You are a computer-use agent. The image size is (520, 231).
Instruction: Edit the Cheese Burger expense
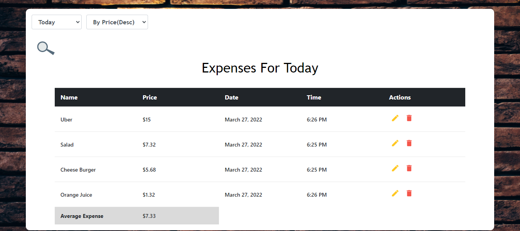click(395, 168)
